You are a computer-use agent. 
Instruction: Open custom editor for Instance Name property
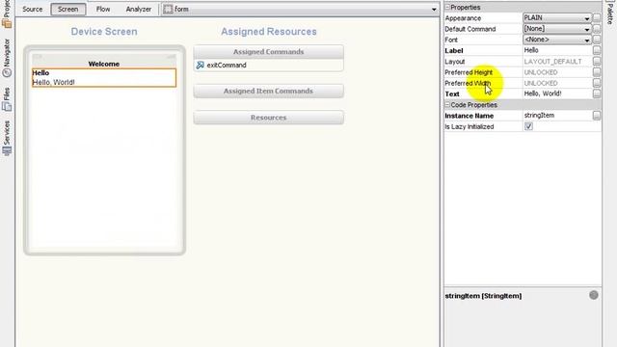pyautogui.click(x=597, y=116)
